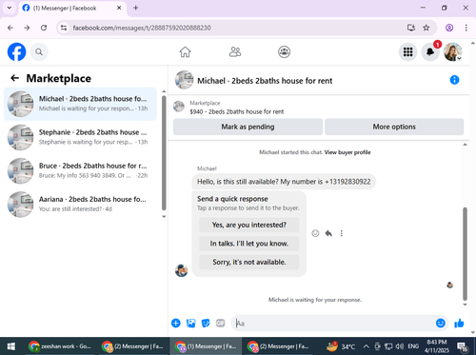Open the Friends icon in top navigation
The image size is (476, 355).
pyautogui.click(x=235, y=51)
